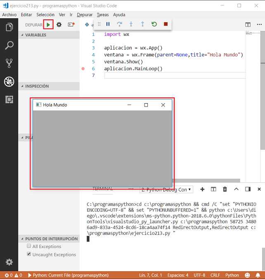Open the Debug view bug icon
The width and height of the screenshot is (265, 279).
click(x=9, y=82)
